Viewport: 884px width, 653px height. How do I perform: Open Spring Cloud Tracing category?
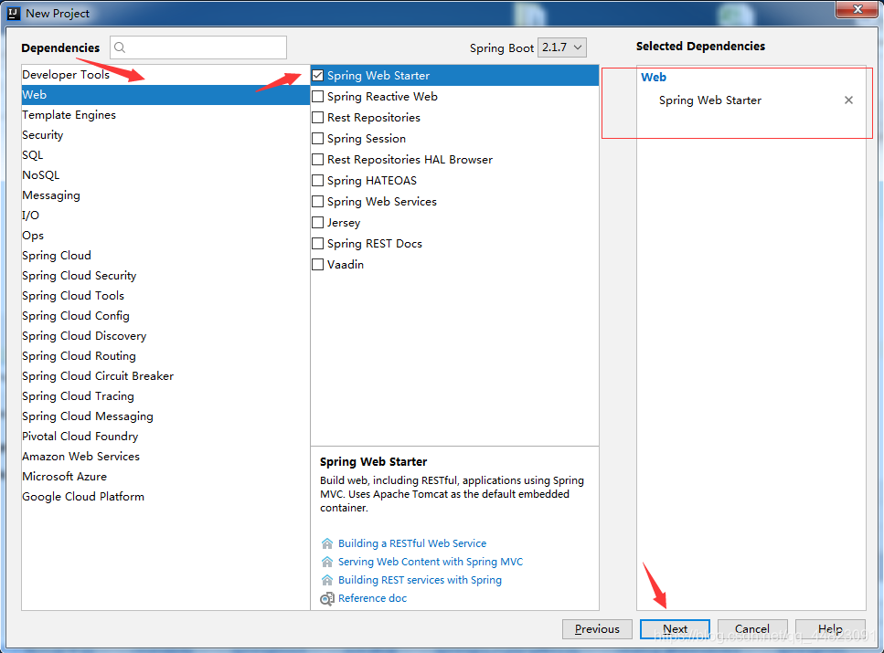click(165, 396)
